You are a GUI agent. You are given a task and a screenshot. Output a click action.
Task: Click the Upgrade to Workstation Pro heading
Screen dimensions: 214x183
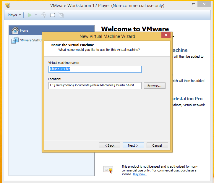pos(187,99)
